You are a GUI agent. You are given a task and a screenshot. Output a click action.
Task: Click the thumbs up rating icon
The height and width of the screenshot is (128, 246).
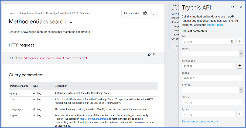[145, 13]
